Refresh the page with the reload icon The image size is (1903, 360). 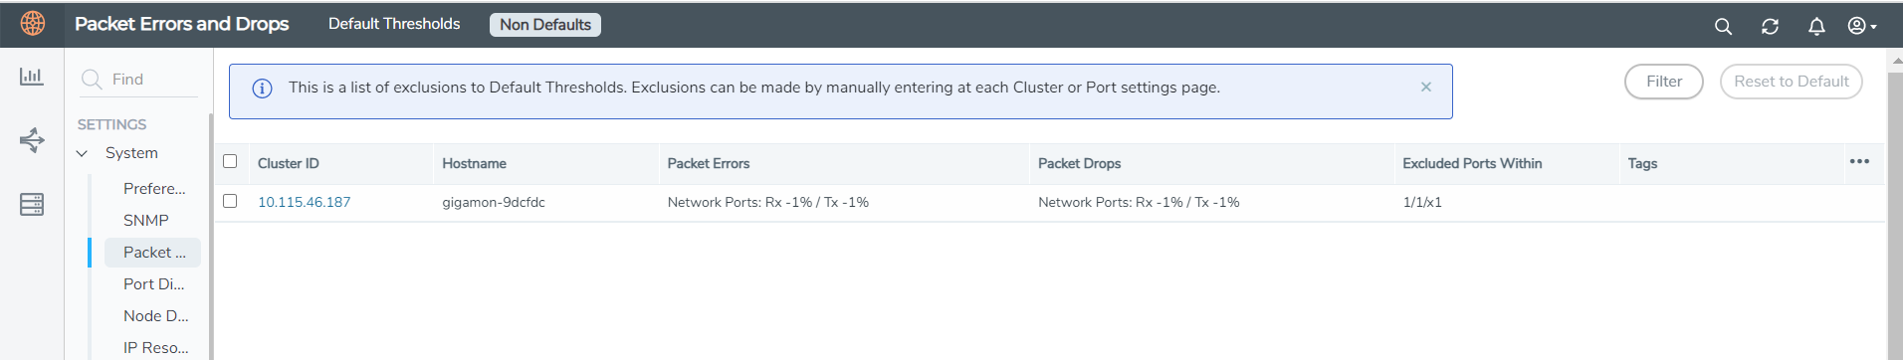(1770, 27)
